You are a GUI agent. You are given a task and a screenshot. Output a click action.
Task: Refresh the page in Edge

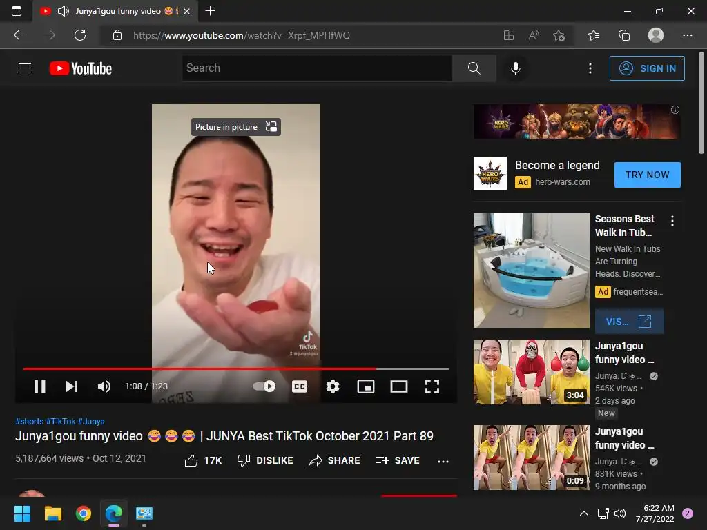pos(80,35)
